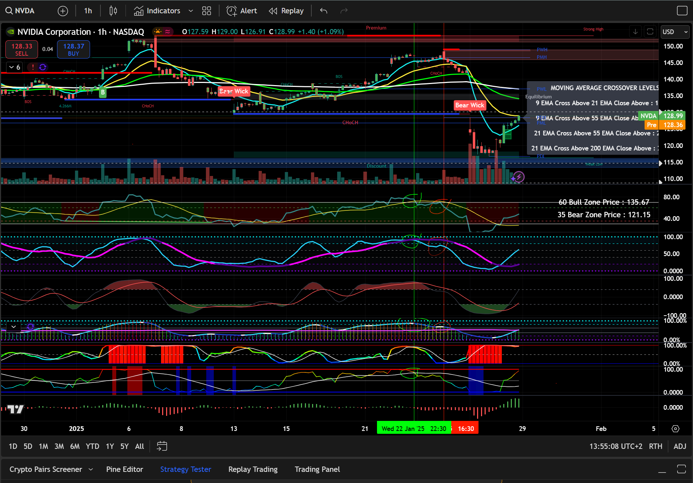Click the first Bear Wick label
693x483 pixels.
[x=234, y=91]
